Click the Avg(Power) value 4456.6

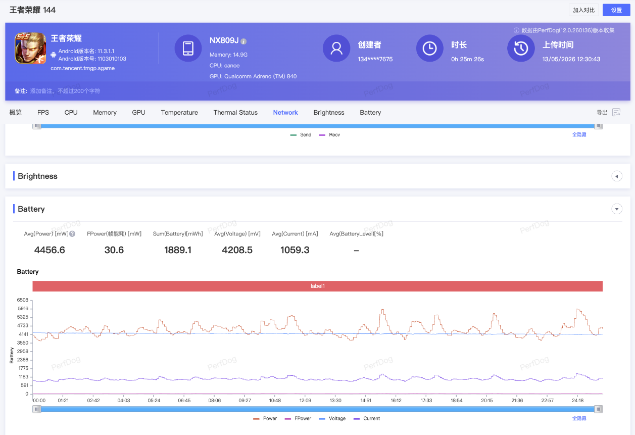point(50,250)
